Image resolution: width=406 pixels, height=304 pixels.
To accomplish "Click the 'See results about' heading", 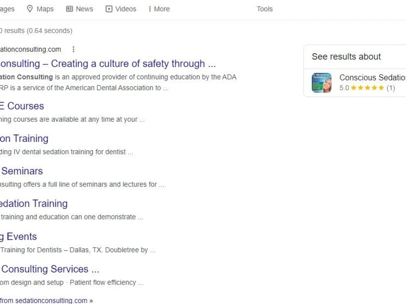I will [346, 56].
